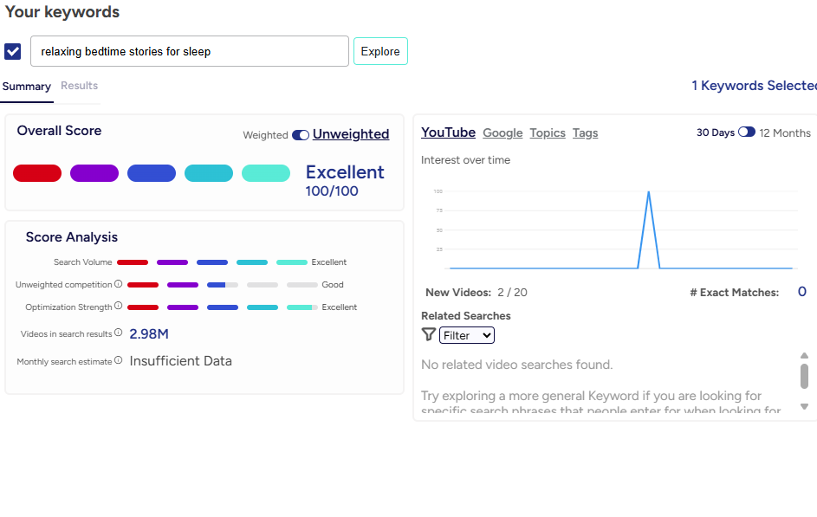Uncheck the keyword selection checkbox
817x517 pixels.
(13, 51)
